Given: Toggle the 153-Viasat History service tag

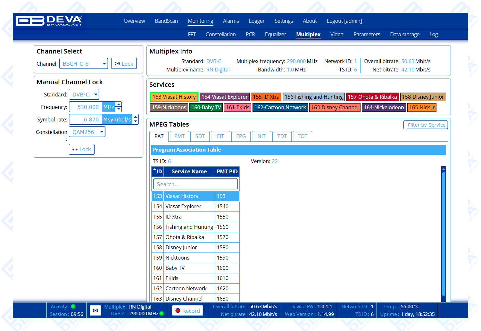Looking at the screenshot, I should [x=174, y=97].
